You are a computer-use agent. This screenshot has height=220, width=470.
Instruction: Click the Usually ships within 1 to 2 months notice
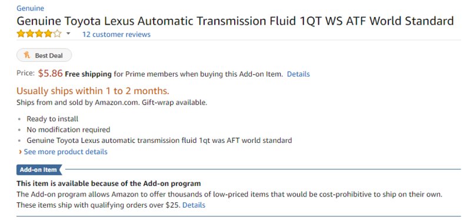(x=93, y=91)
